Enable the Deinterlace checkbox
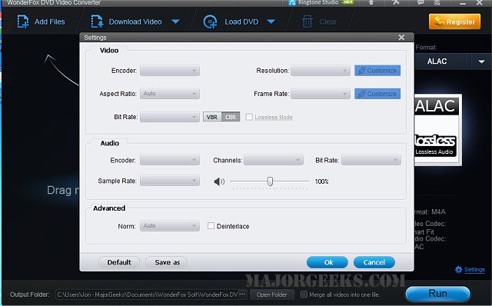This screenshot has height=306, width=492. [x=211, y=226]
